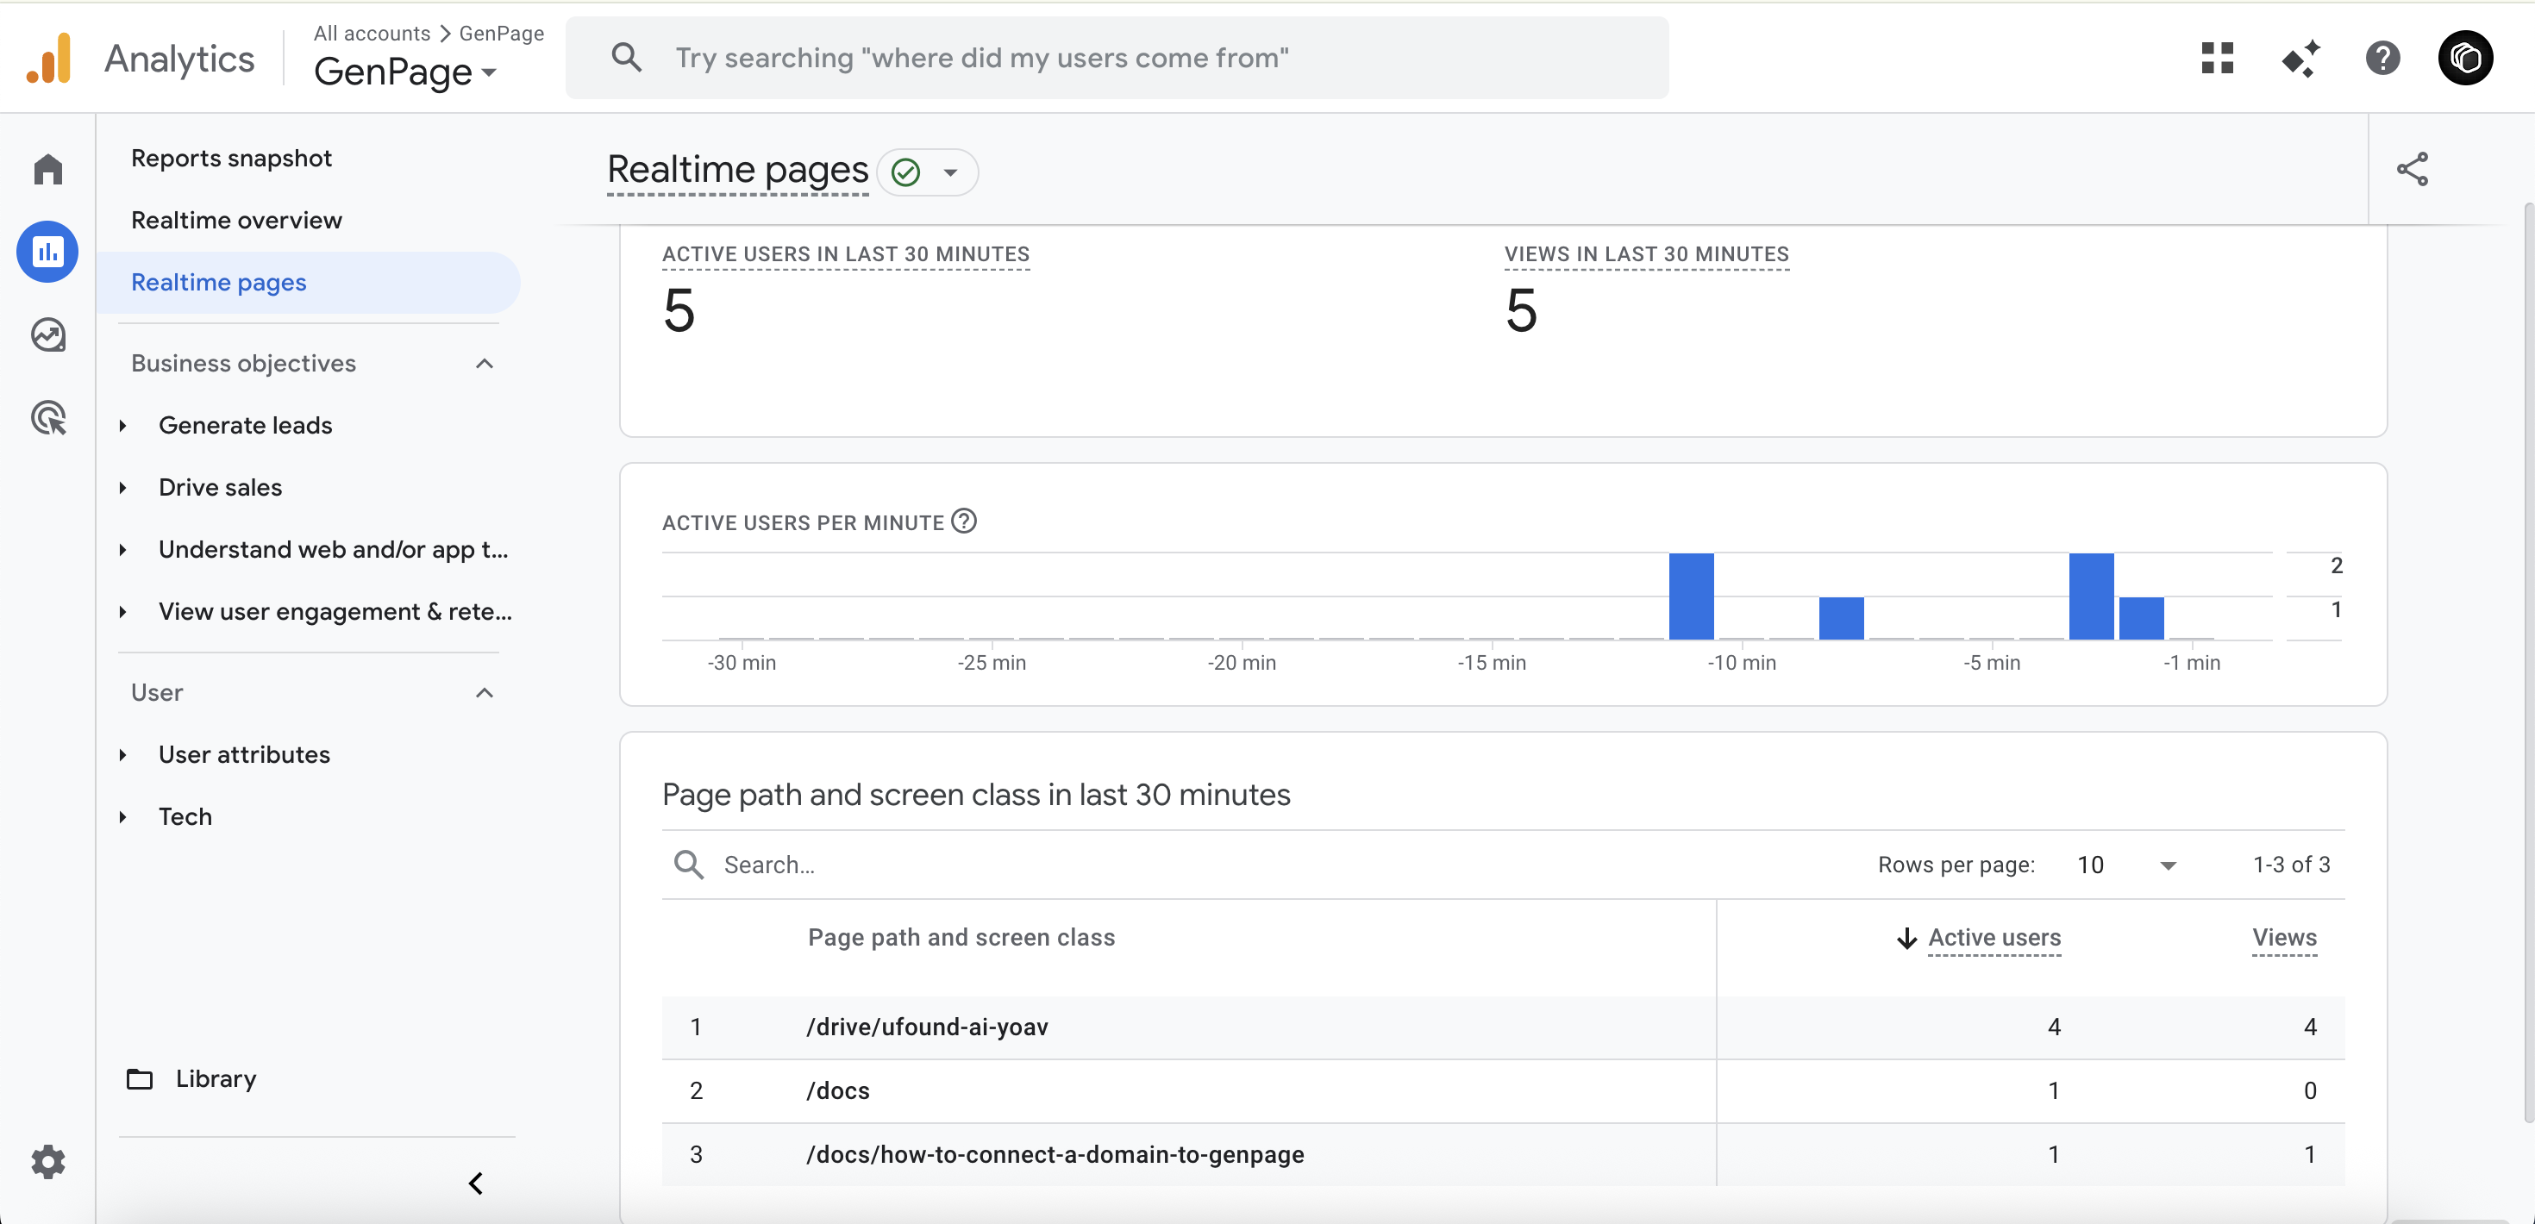Open the Explore icon in left rail
2535x1224 pixels.
[x=47, y=334]
